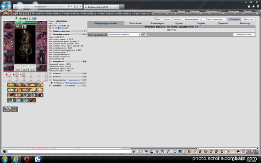Open Opera from the Windows taskbar
This screenshot has width=261, height=163.
pos(27,159)
